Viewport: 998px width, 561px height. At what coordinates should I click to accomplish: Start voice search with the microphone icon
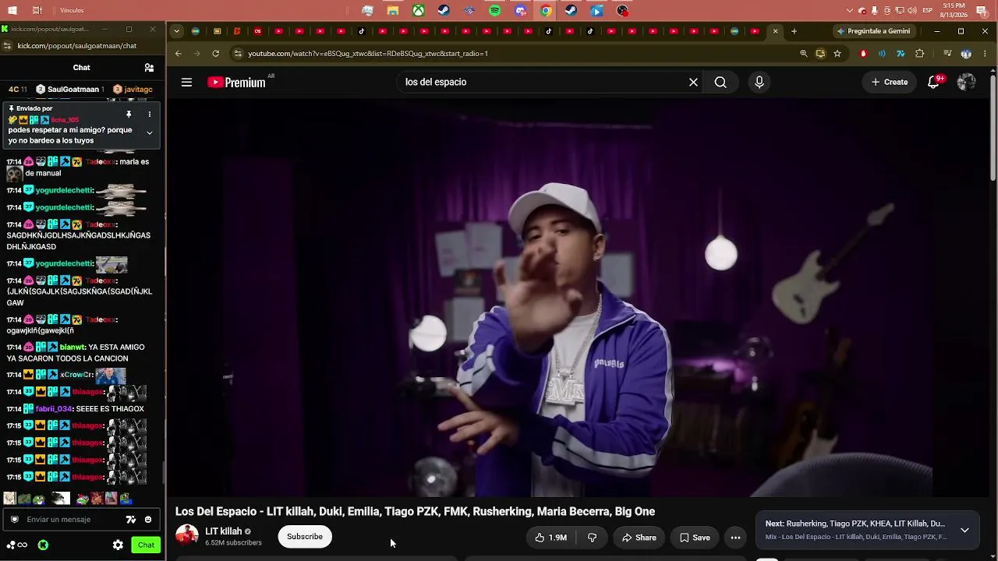[x=759, y=82]
